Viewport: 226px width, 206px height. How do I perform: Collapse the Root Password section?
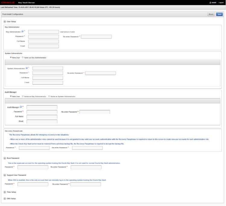4,158
